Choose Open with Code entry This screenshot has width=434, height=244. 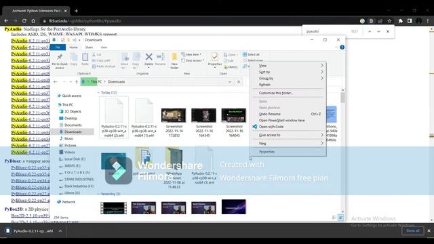click(288, 127)
